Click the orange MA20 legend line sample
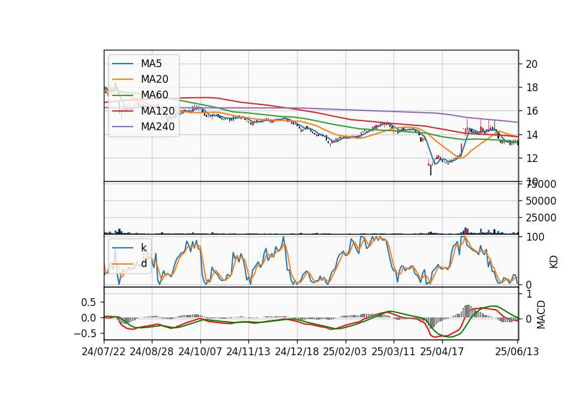 tap(122, 79)
